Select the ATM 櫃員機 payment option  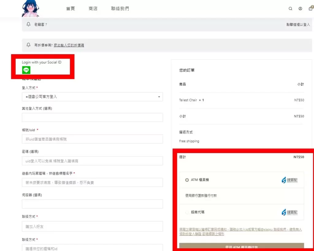pos(187,180)
